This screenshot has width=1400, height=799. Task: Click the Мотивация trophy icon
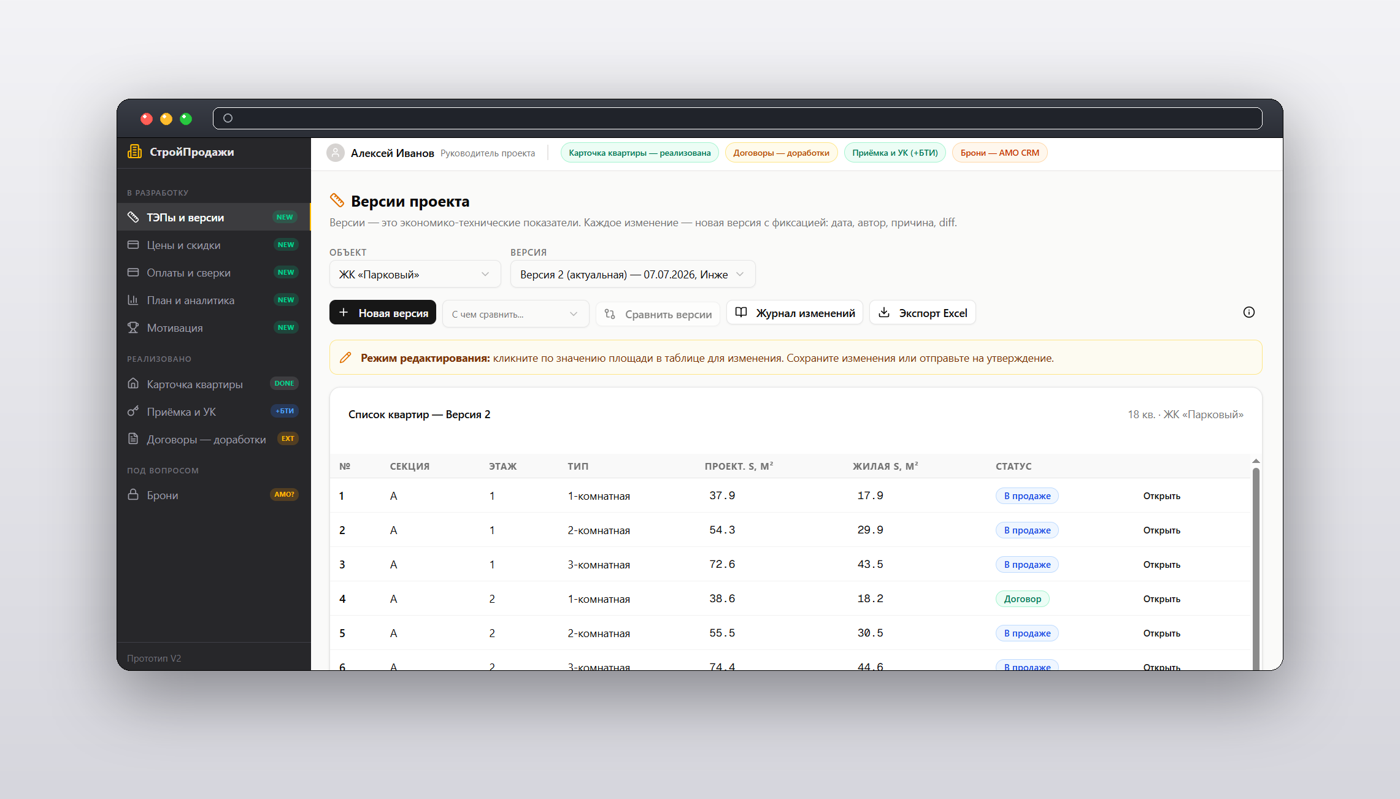point(133,327)
